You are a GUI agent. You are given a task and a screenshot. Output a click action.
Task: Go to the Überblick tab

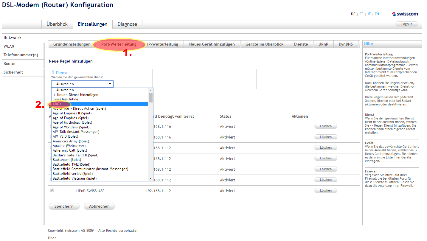(57, 24)
